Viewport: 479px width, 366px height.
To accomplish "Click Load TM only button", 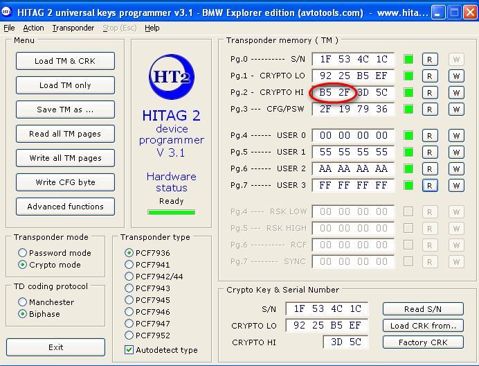I will point(65,85).
